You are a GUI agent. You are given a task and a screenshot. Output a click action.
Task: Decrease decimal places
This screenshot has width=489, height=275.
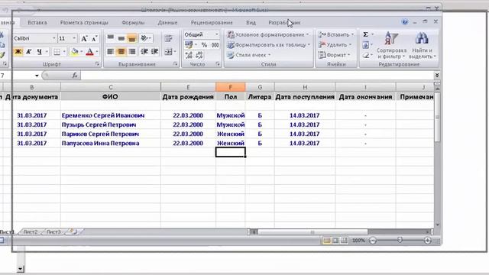pos(199,55)
